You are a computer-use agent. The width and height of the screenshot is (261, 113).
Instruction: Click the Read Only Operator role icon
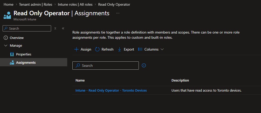click(7, 15)
